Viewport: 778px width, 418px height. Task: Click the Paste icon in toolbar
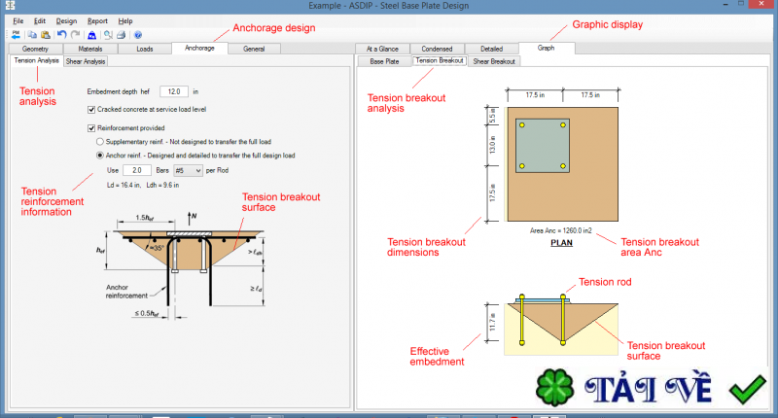[x=46, y=34]
